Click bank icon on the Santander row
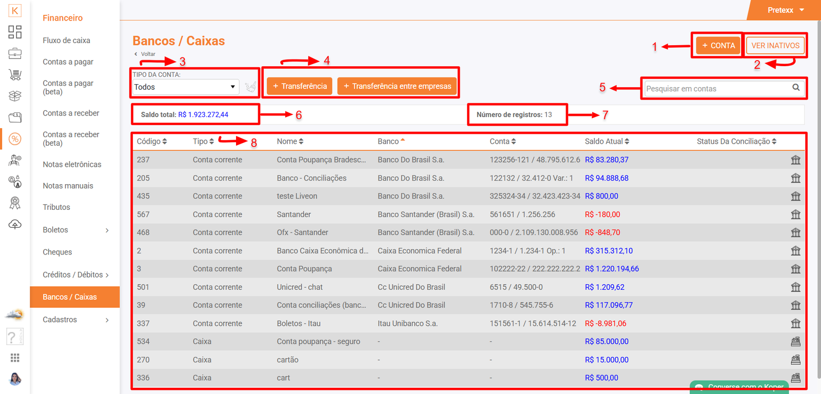Screen dimensions: 821x394 click(x=795, y=214)
